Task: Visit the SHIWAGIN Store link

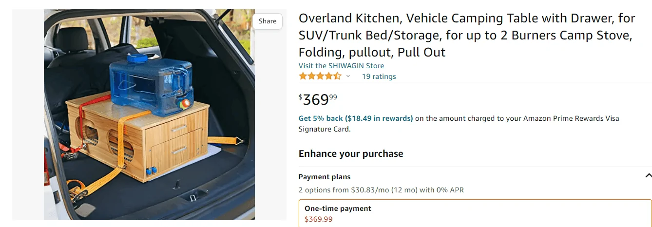Action: [341, 66]
